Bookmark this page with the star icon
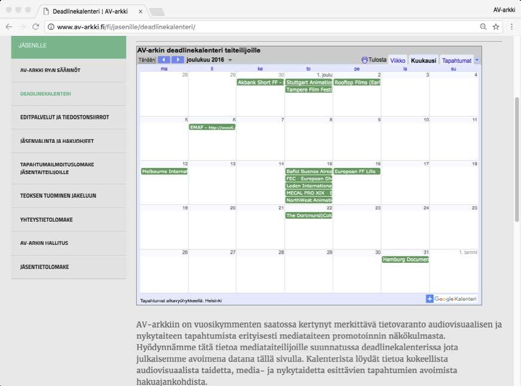Image resolution: width=521 pixels, height=386 pixels. pos(496,27)
